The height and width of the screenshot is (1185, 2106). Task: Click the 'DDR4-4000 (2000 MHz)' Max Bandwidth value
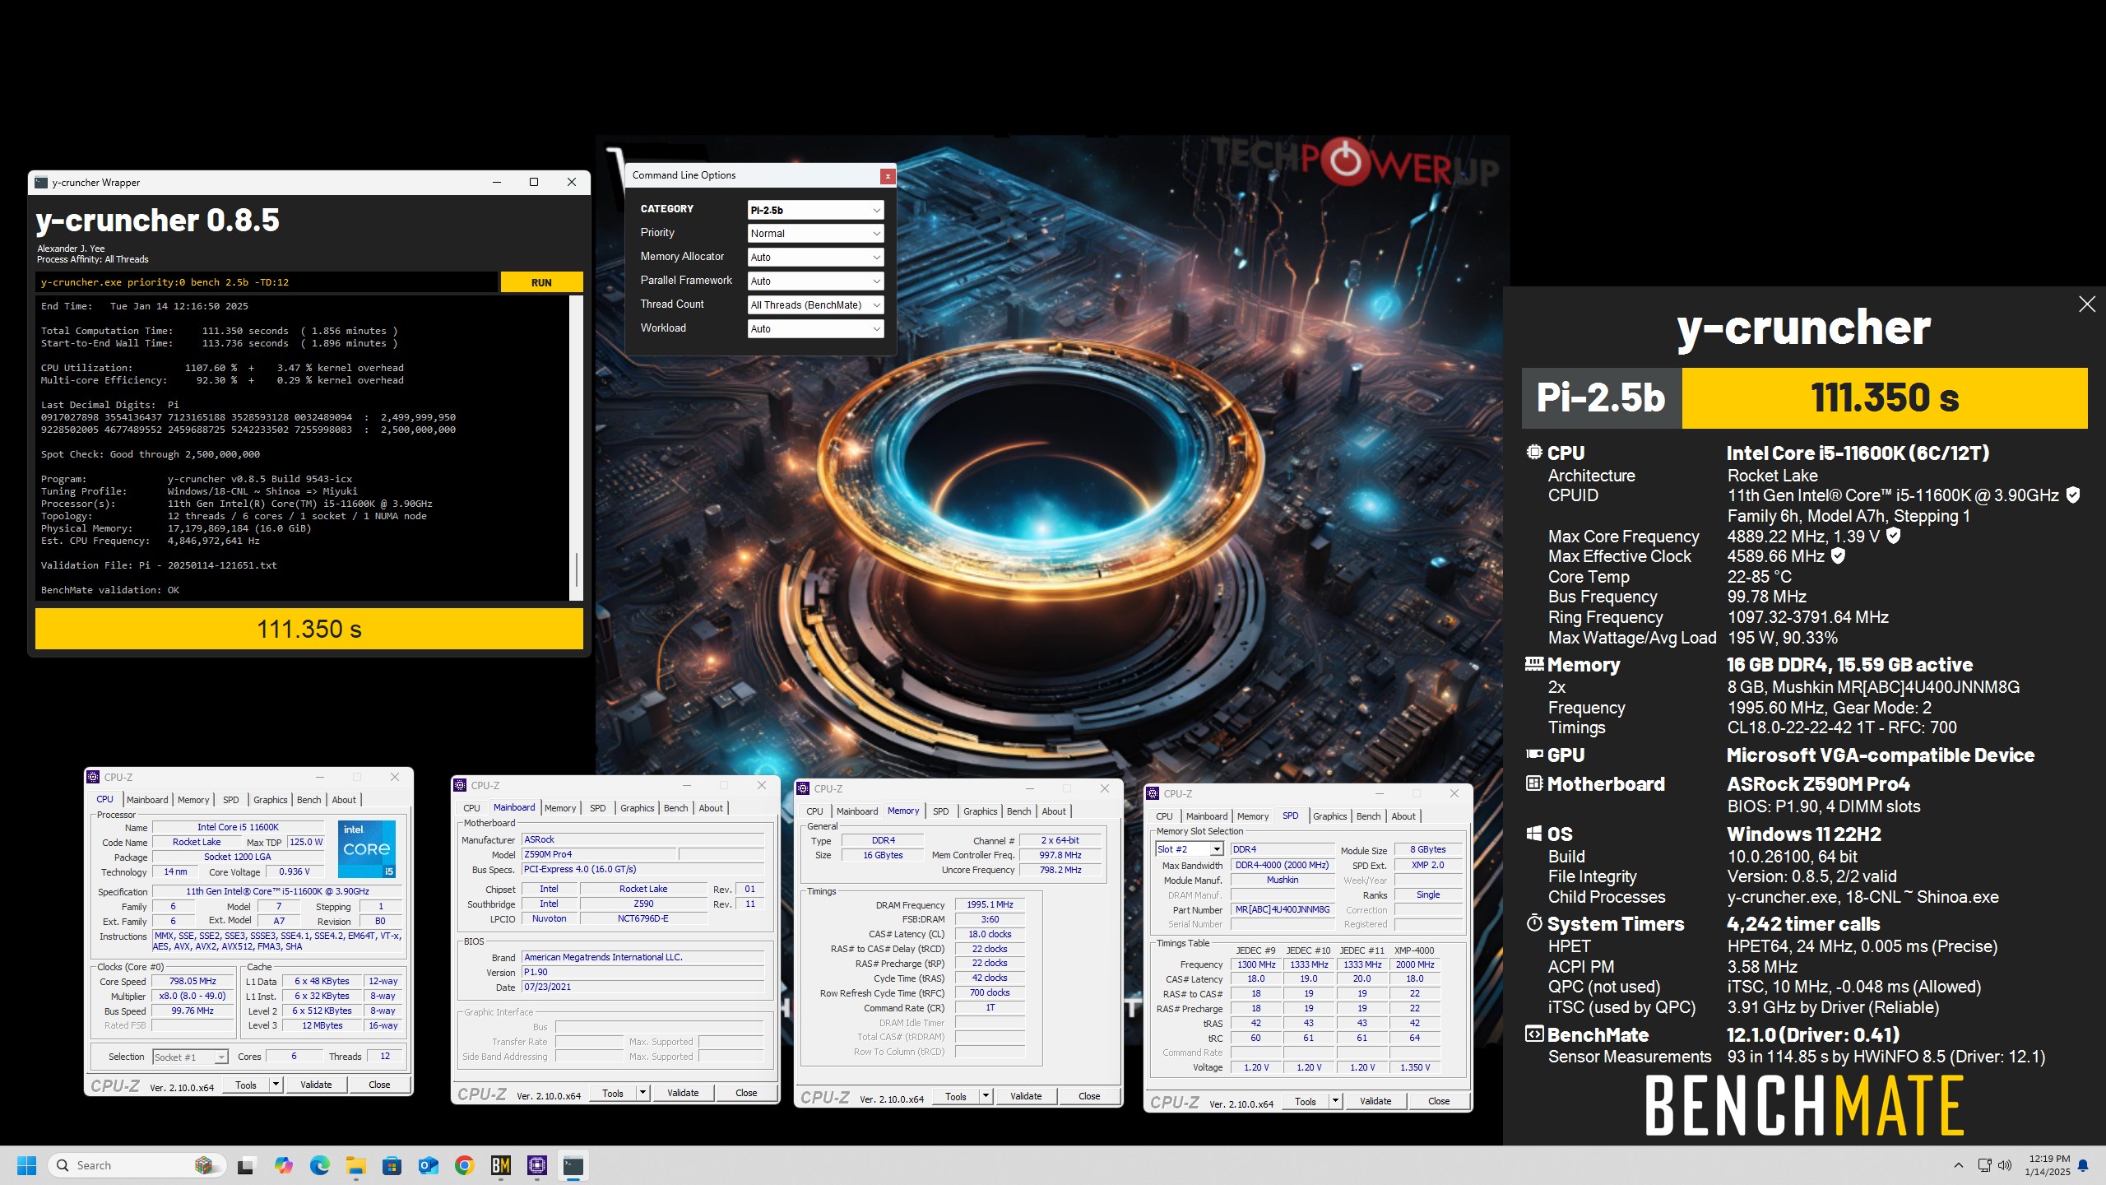point(1282,866)
